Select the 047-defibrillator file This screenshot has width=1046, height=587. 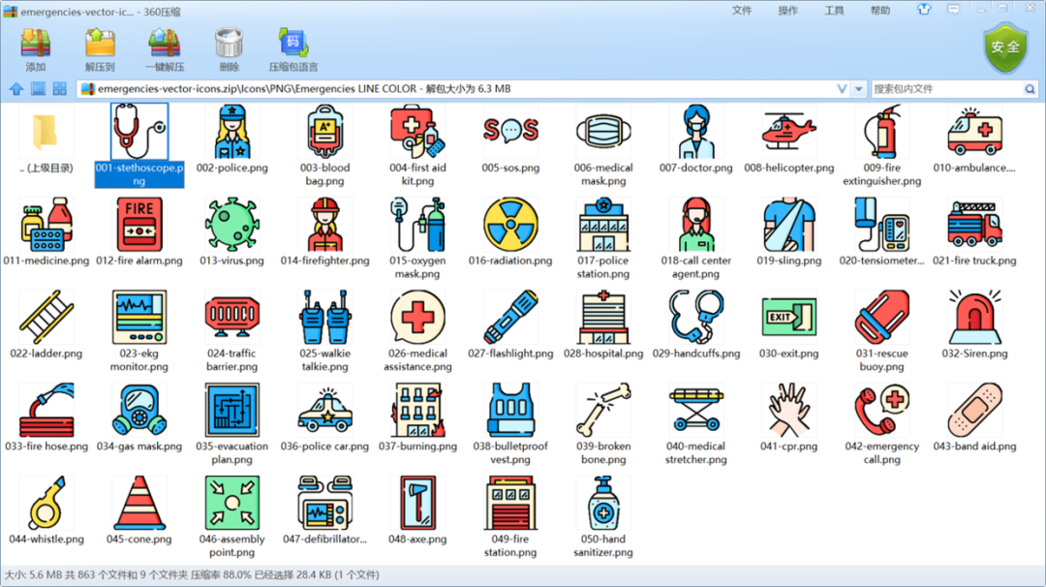(324, 510)
